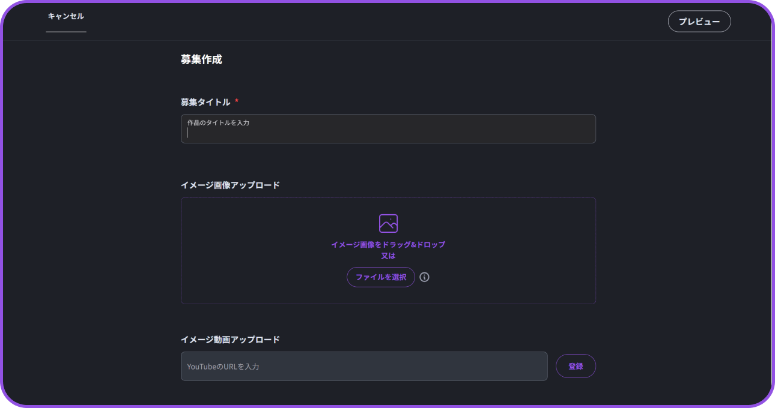
Task: Click the 登録 register button
Action: coord(576,366)
